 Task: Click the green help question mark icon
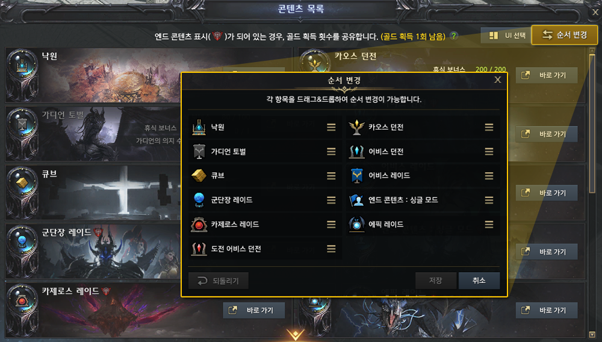pyautogui.click(x=454, y=36)
